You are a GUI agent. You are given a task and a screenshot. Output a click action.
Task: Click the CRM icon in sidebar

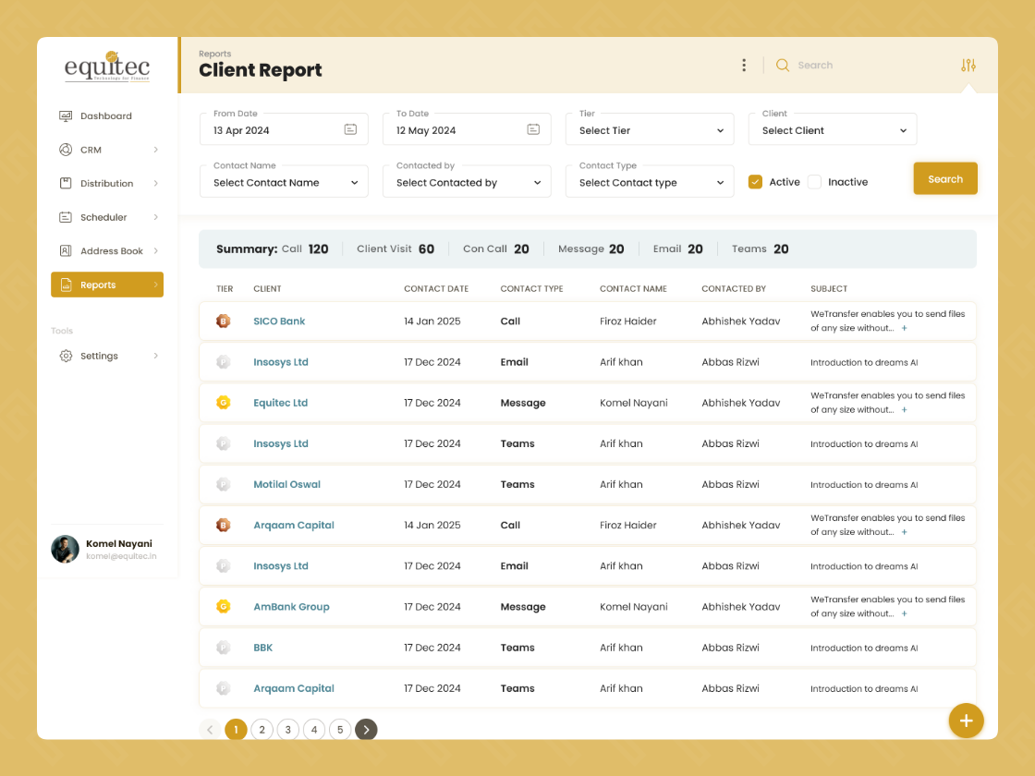66,150
